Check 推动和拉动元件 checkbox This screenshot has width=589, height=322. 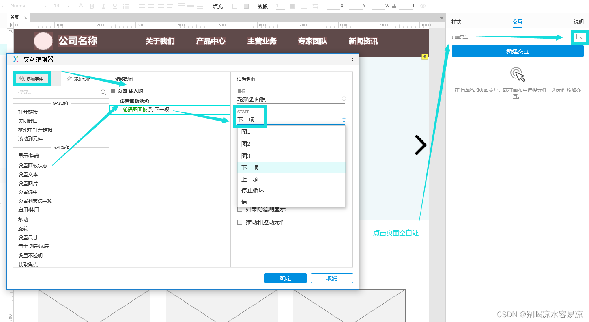[240, 222]
